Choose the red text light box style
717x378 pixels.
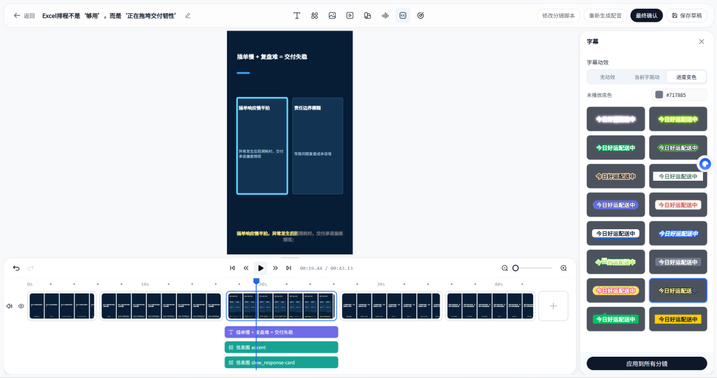point(678,205)
